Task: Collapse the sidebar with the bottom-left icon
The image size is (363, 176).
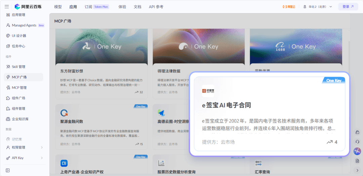Action: [x=8, y=170]
